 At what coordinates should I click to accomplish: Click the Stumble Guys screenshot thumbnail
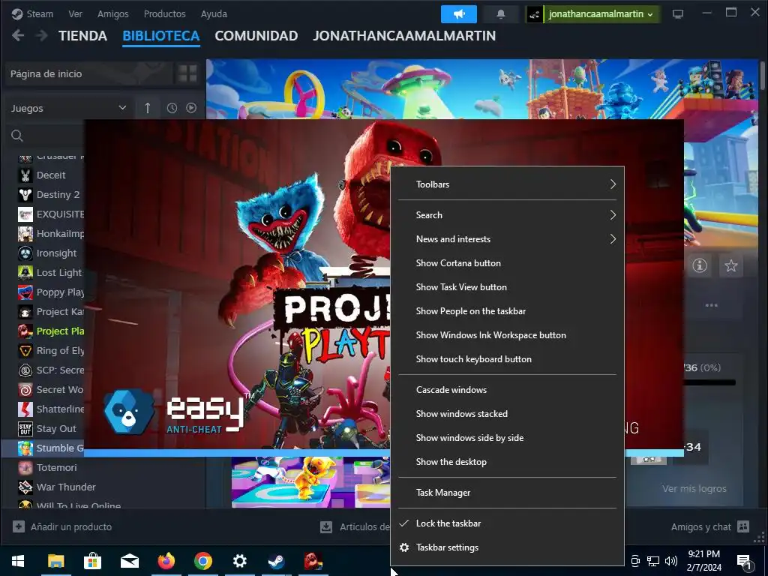coord(310,481)
